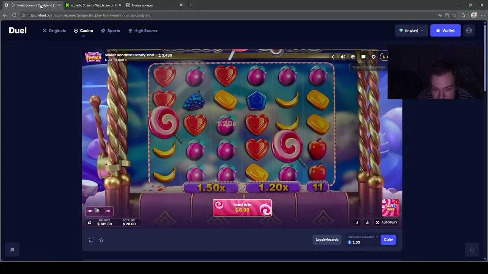Screen dimensions: 488x274
Task: Claim the rakeback
Action: (388, 239)
